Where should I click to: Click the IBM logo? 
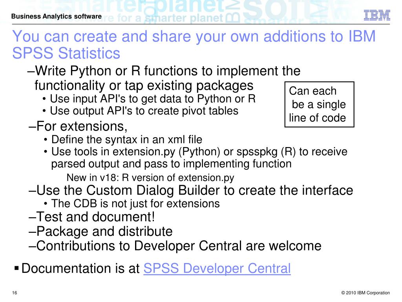click(x=377, y=15)
